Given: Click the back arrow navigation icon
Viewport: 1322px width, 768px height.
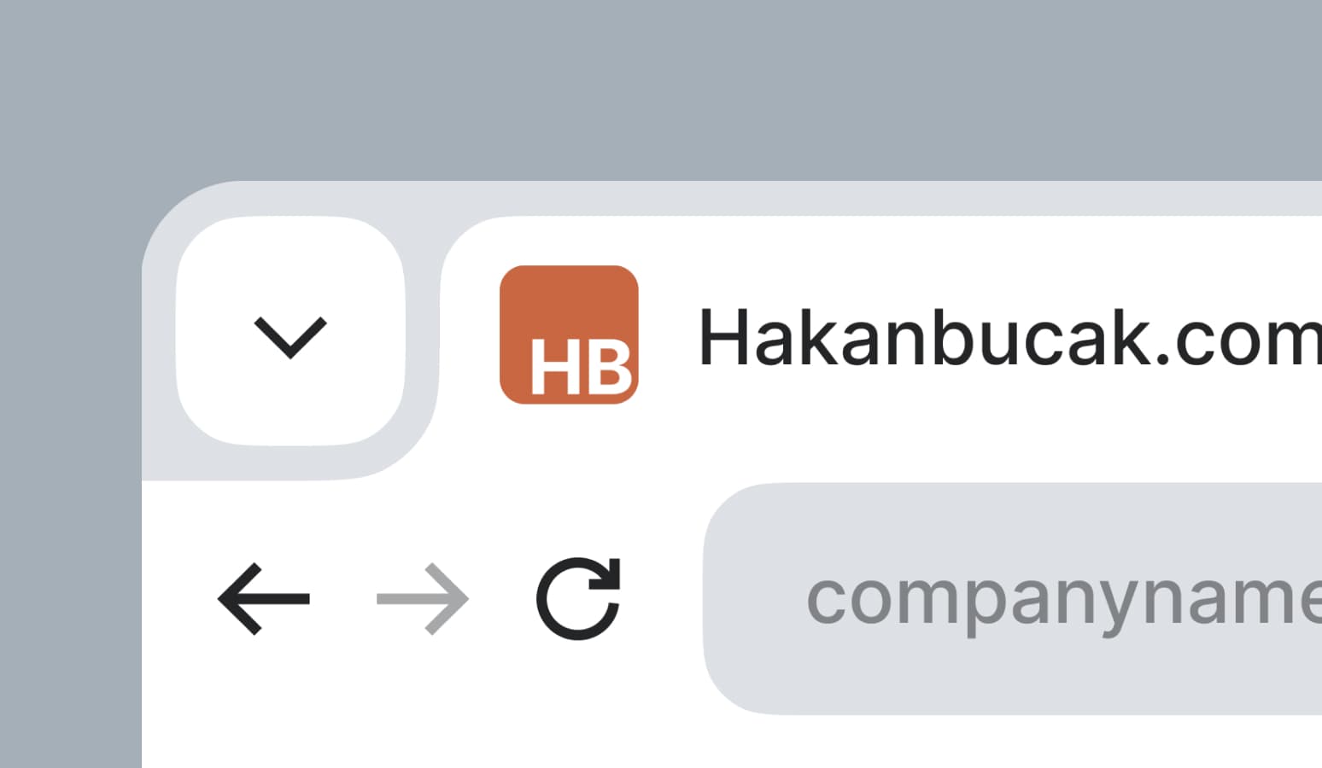Looking at the screenshot, I should tap(263, 599).
